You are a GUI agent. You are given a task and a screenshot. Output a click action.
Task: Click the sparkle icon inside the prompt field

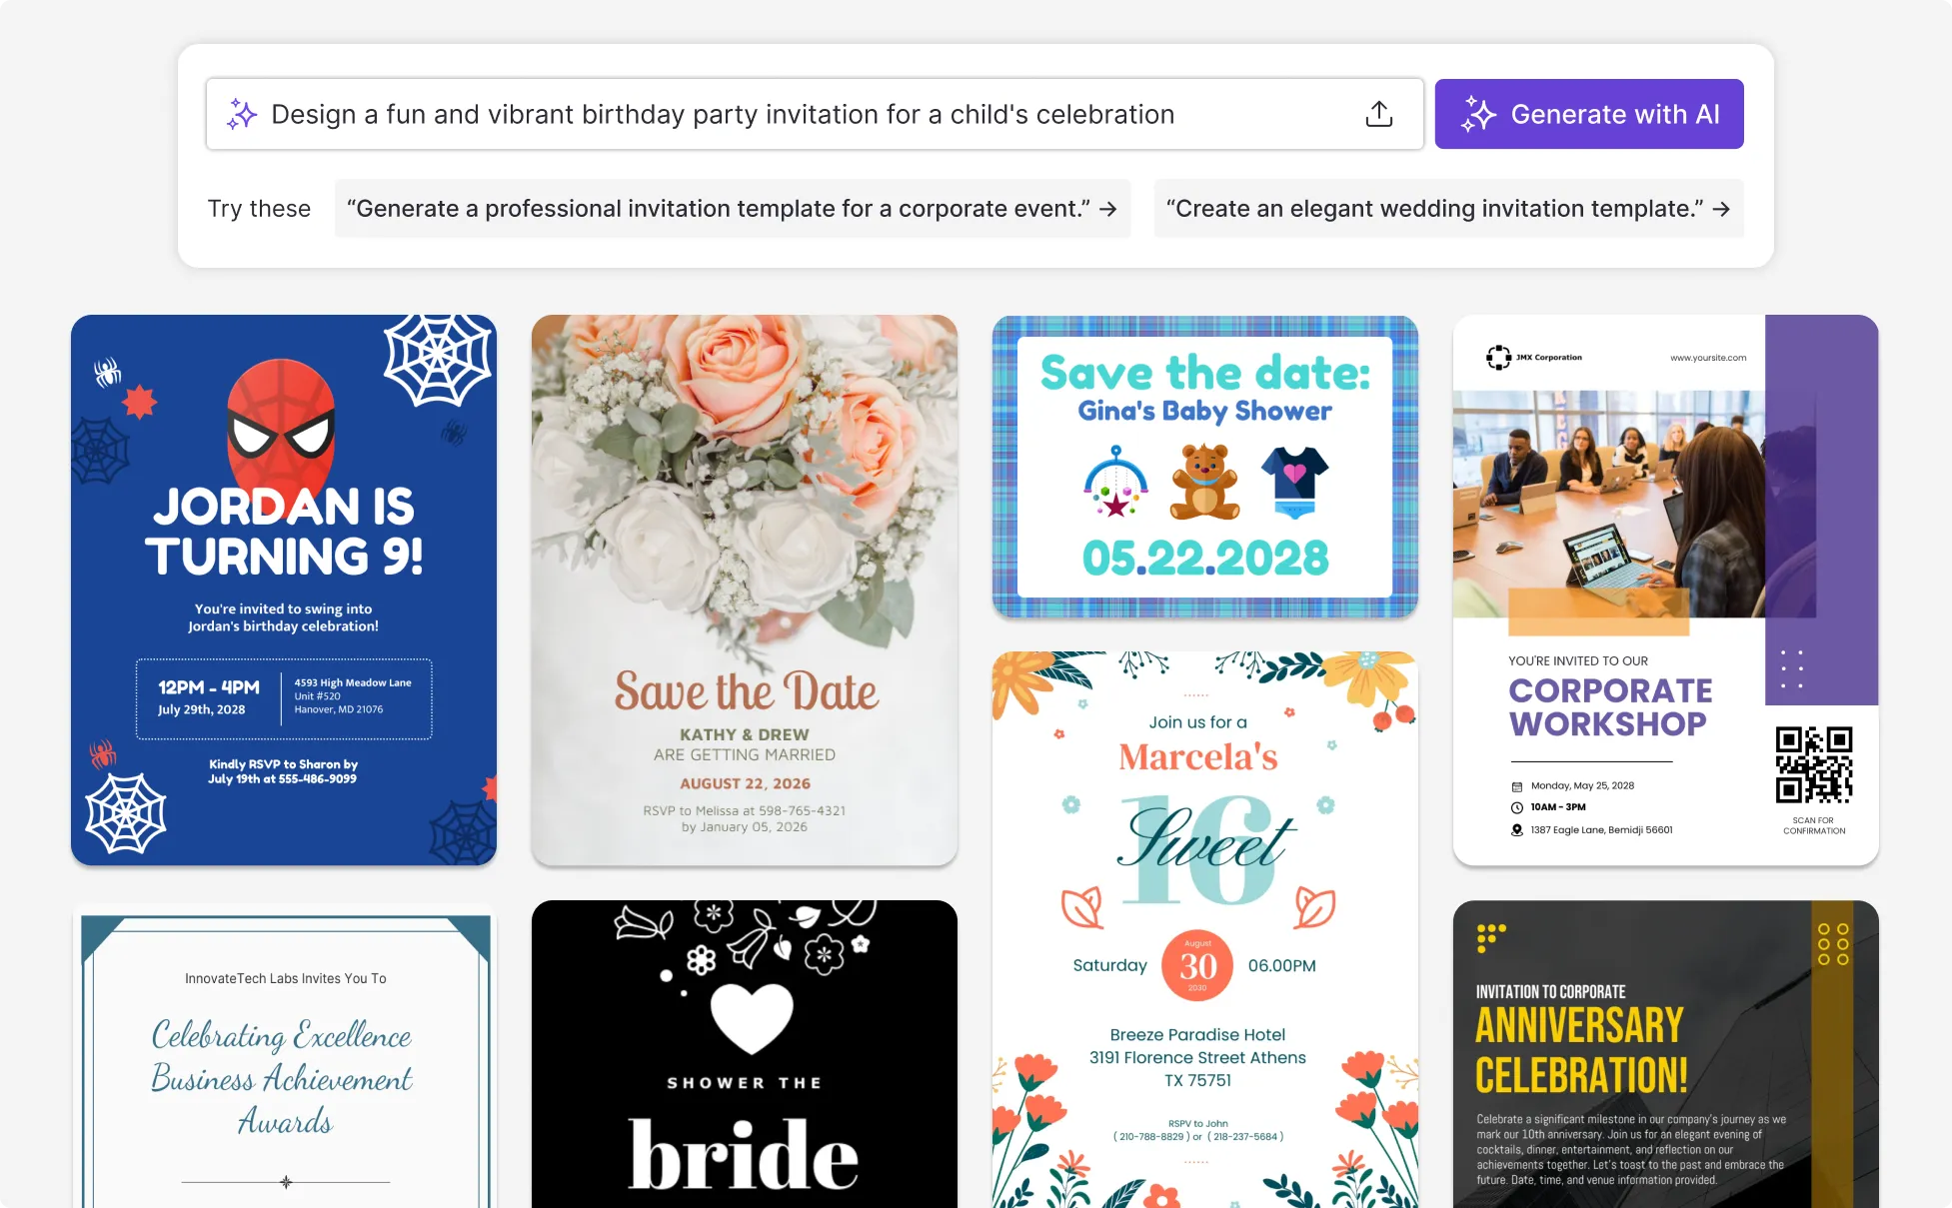(241, 114)
